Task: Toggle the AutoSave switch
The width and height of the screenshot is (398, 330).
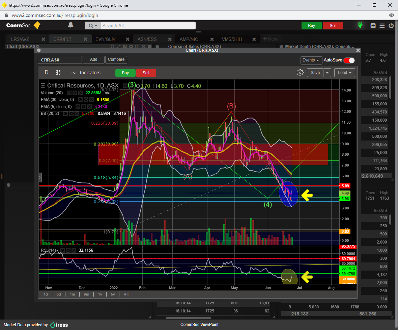Action: tap(349, 60)
